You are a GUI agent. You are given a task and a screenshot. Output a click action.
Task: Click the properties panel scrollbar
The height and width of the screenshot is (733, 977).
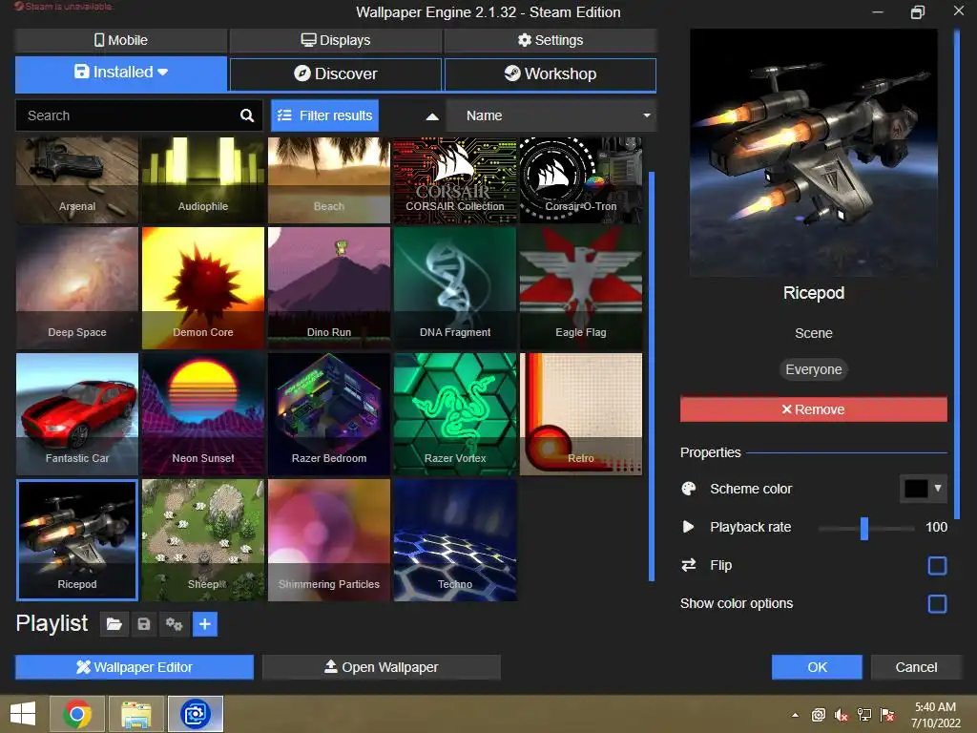957,274
